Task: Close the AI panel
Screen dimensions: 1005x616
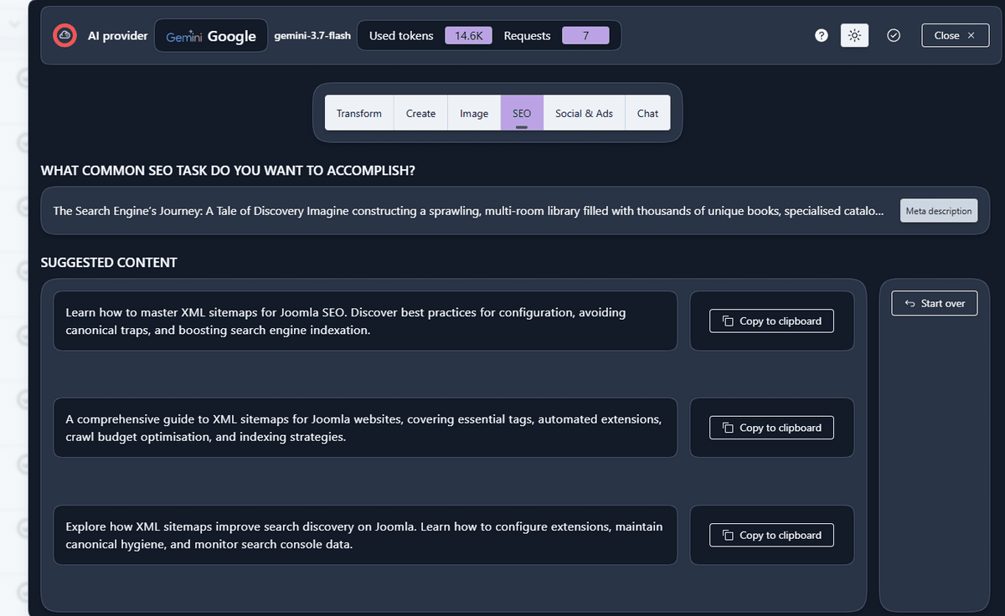Action: coord(955,35)
